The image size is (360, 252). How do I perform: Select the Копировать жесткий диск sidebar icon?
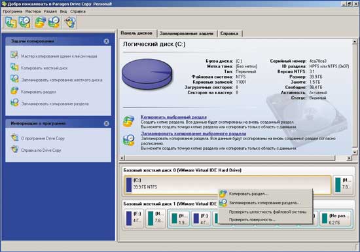[14, 67]
